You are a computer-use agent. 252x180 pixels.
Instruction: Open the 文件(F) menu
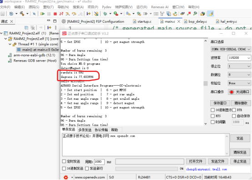[x=5, y=7]
